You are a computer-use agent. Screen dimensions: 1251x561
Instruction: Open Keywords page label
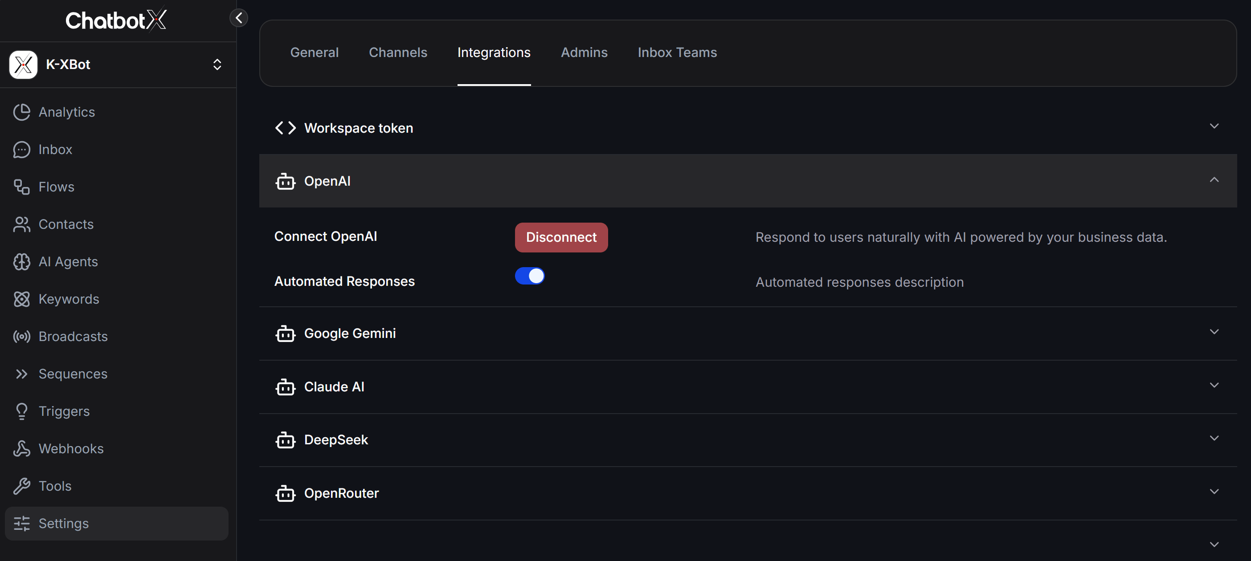69,299
